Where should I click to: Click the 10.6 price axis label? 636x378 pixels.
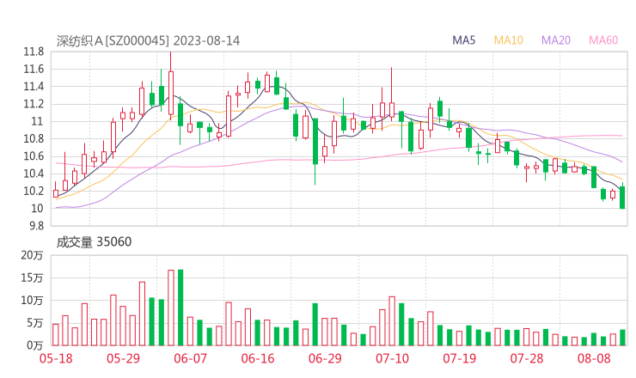coord(34,156)
